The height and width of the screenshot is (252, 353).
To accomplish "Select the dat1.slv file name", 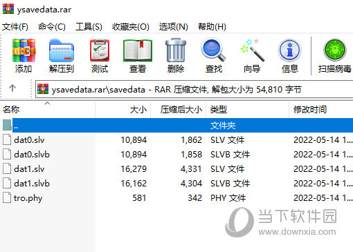I will click(x=29, y=169).
